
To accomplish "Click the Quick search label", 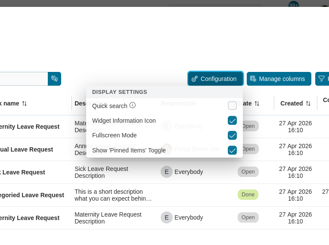I will pyautogui.click(x=110, y=106).
